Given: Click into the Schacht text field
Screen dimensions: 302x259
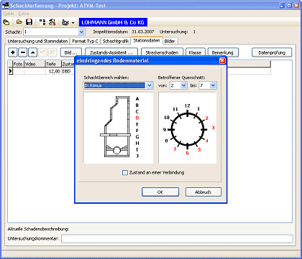Looking at the screenshot, I should click(x=51, y=32).
